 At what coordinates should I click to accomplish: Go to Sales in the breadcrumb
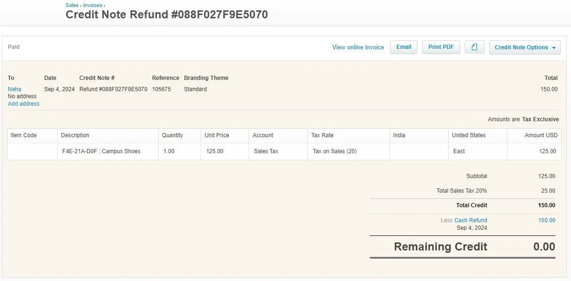pos(72,5)
